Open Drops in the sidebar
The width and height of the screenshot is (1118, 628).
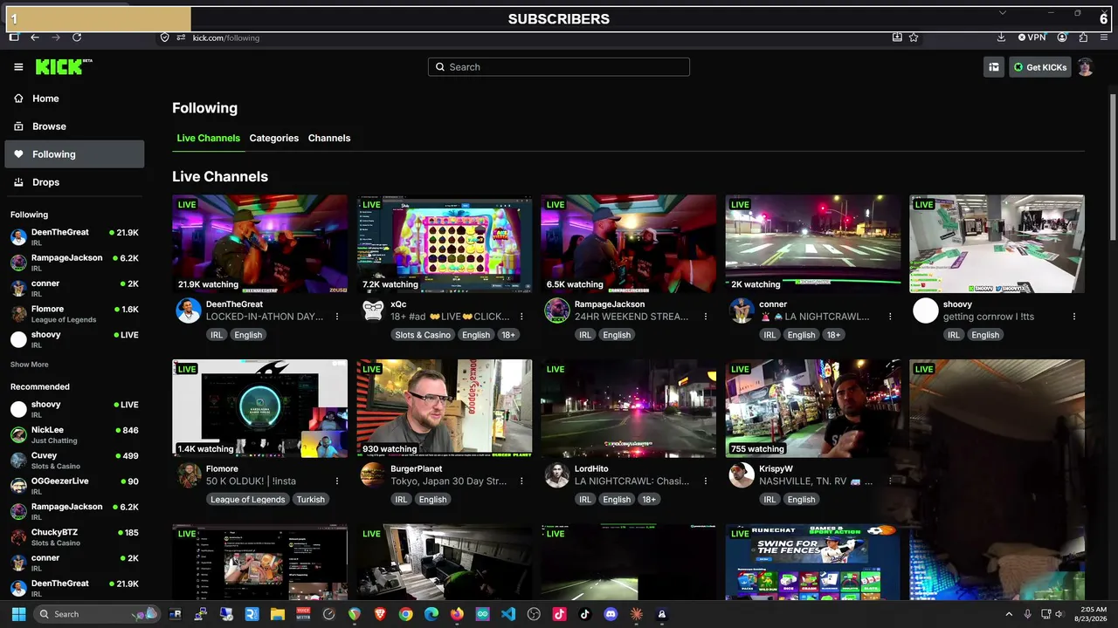[x=74, y=182]
